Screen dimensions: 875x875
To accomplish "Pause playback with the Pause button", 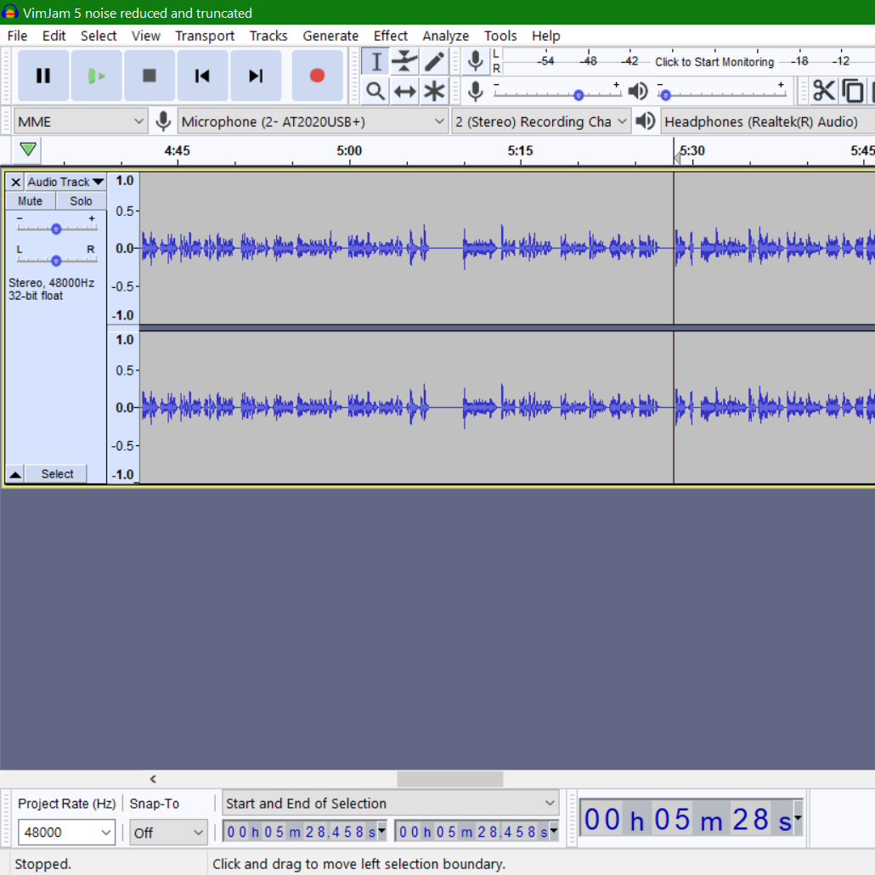I will coord(43,76).
